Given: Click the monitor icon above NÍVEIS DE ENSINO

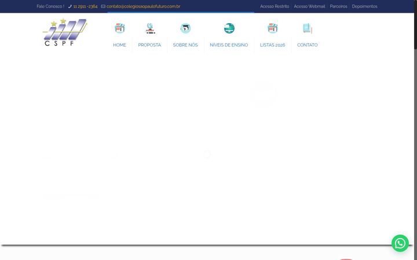Looking at the screenshot, I should coord(229,28).
